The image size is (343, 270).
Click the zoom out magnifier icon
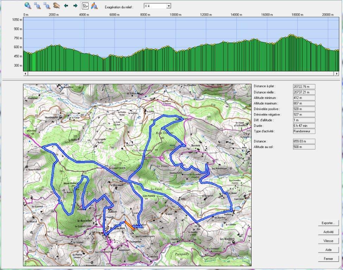click(47, 6)
